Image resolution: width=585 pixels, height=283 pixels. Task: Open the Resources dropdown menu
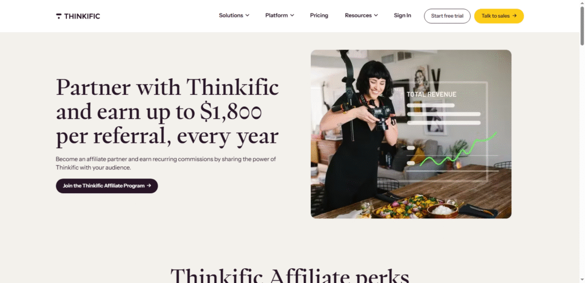click(x=361, y=15)
